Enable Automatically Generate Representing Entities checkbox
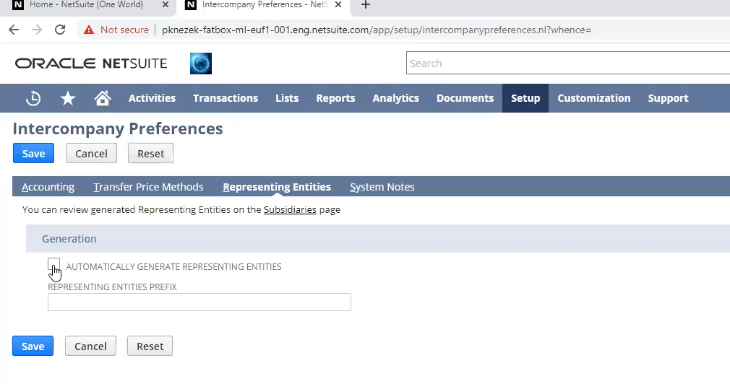Screen dimensions: 730x384 pyautogui.click(x=54, y=265)
